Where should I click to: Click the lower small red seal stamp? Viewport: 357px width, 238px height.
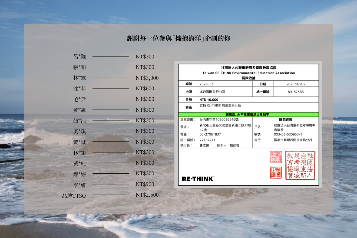[276, 173]
